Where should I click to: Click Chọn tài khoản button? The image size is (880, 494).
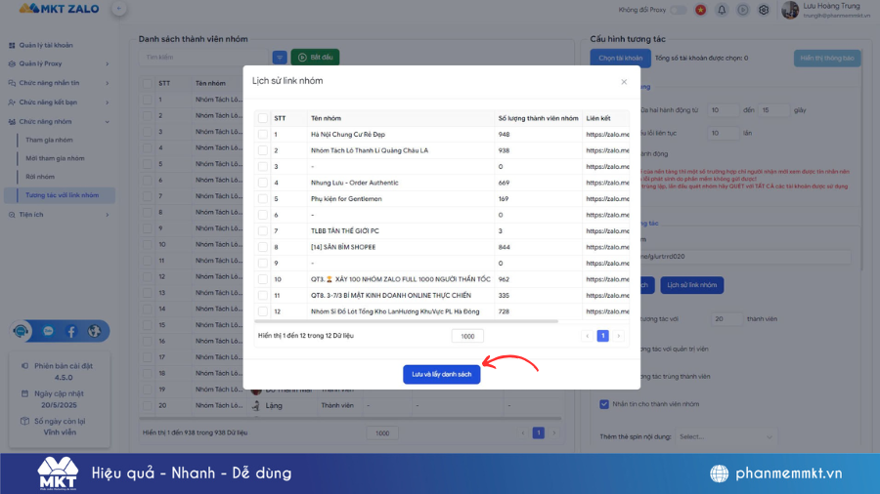620,59
